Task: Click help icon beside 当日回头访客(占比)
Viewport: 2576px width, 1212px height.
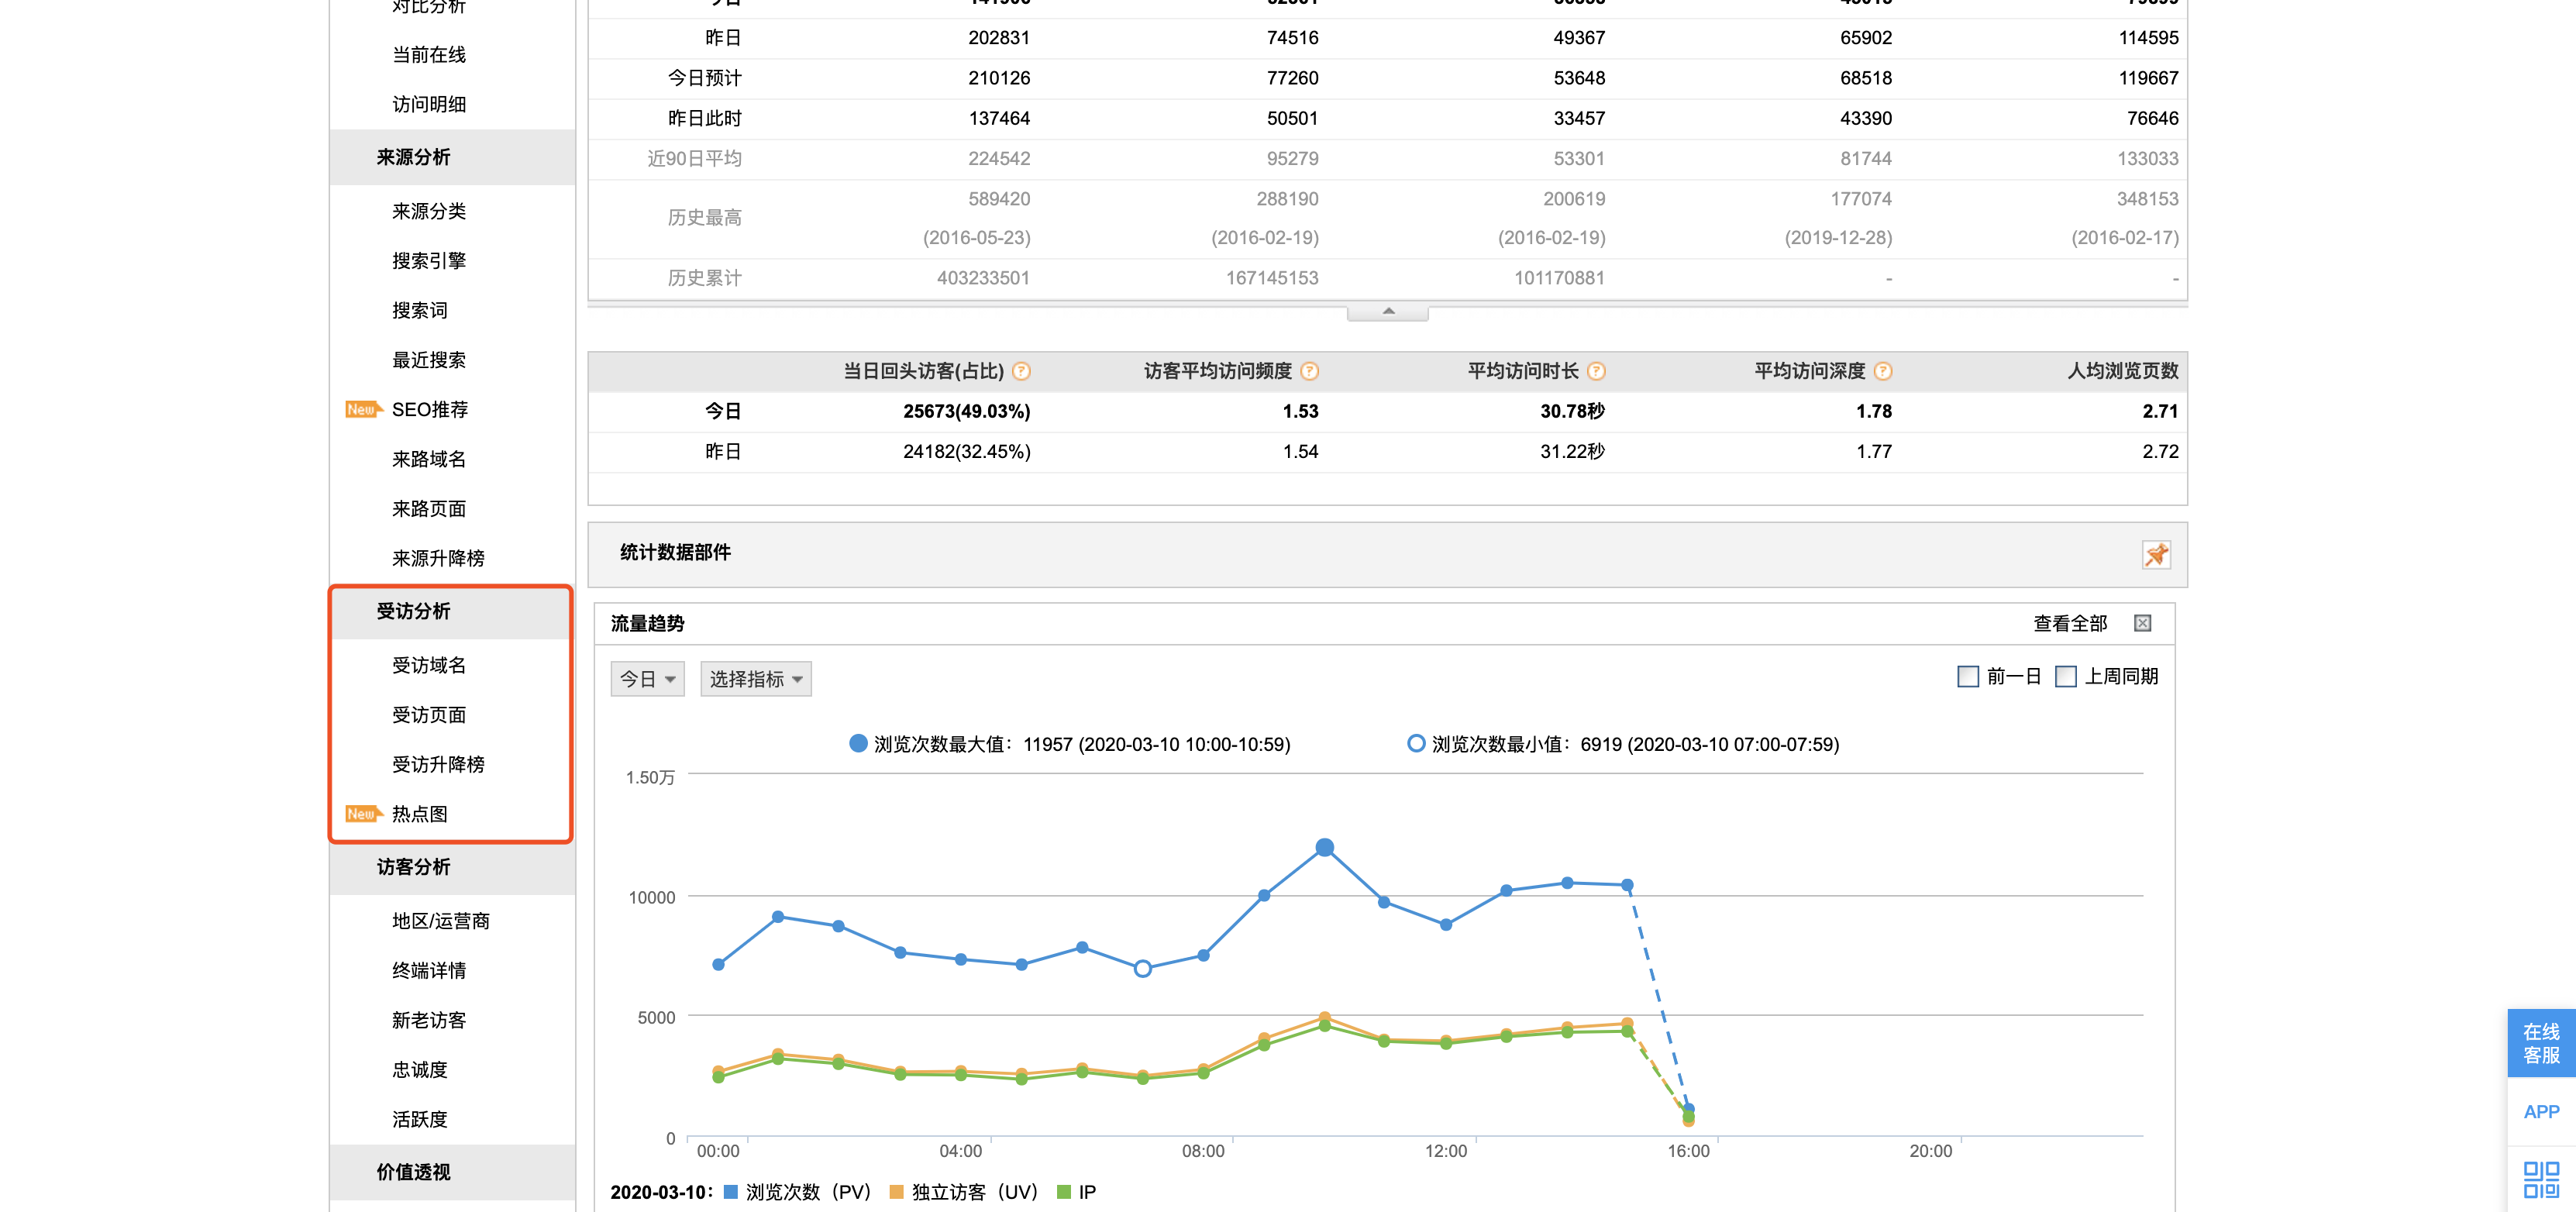Action: click(1021, 371)
